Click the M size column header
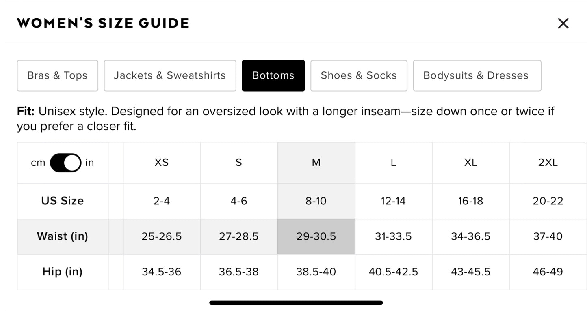The width and height of the screenshot is (587, 311). (316, 163)
